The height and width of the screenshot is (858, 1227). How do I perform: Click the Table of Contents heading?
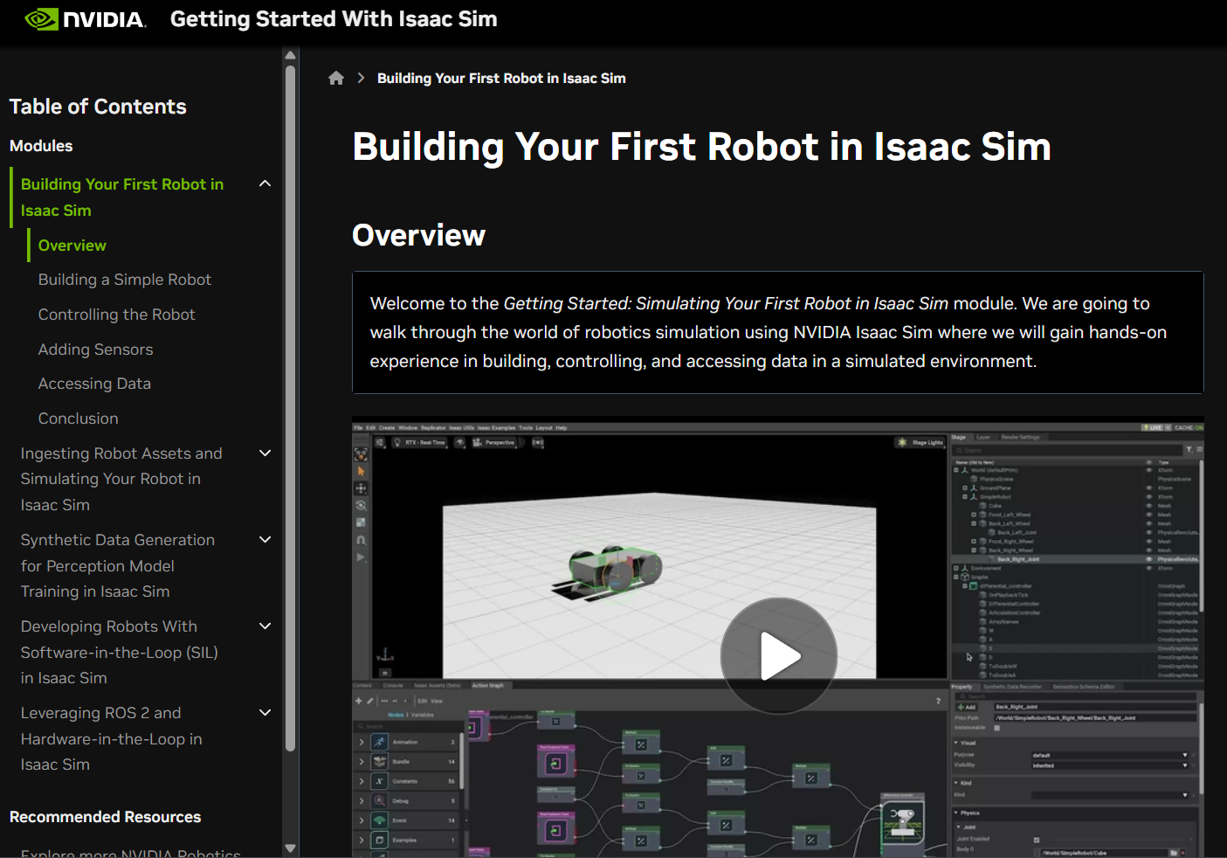(98, 107)
